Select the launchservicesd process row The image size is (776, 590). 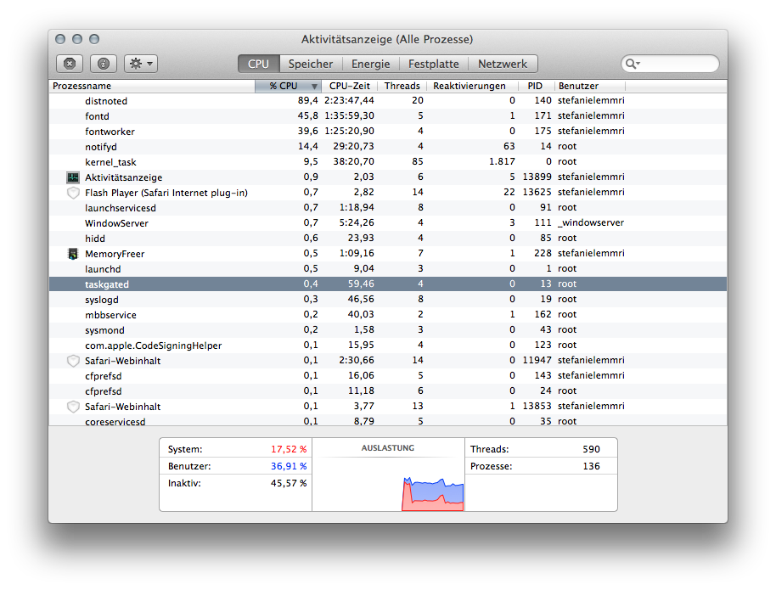tap(388, 208)
